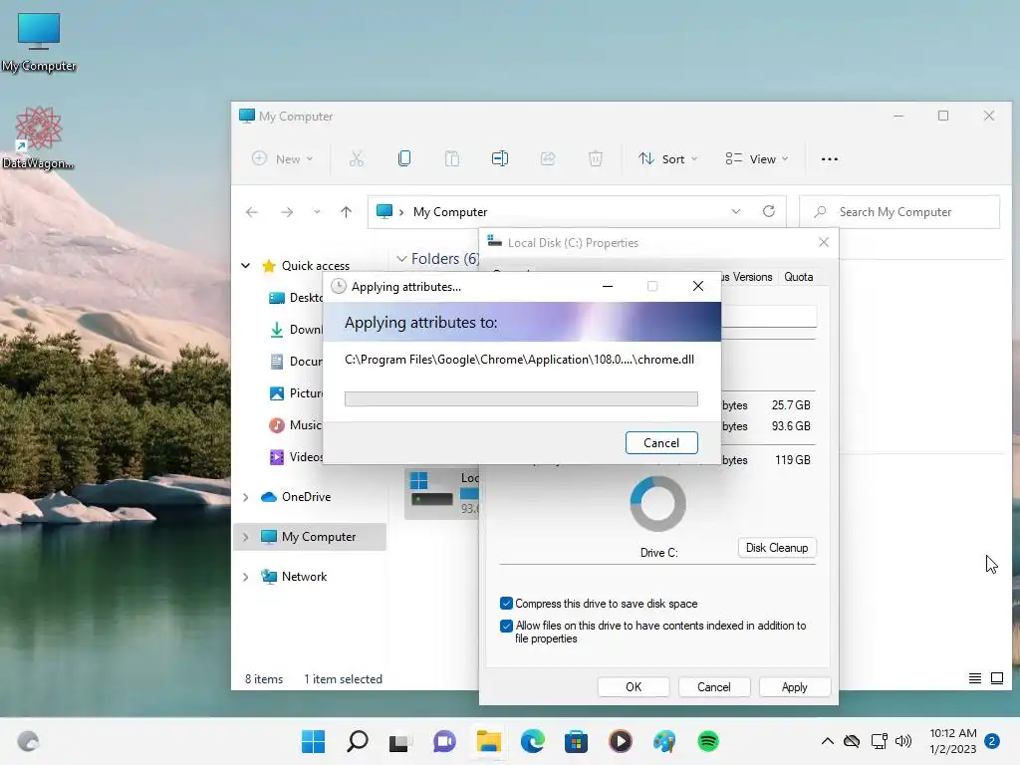Open Task View on the taskbar
1020x765 pixels.
(x=399, y=742)
